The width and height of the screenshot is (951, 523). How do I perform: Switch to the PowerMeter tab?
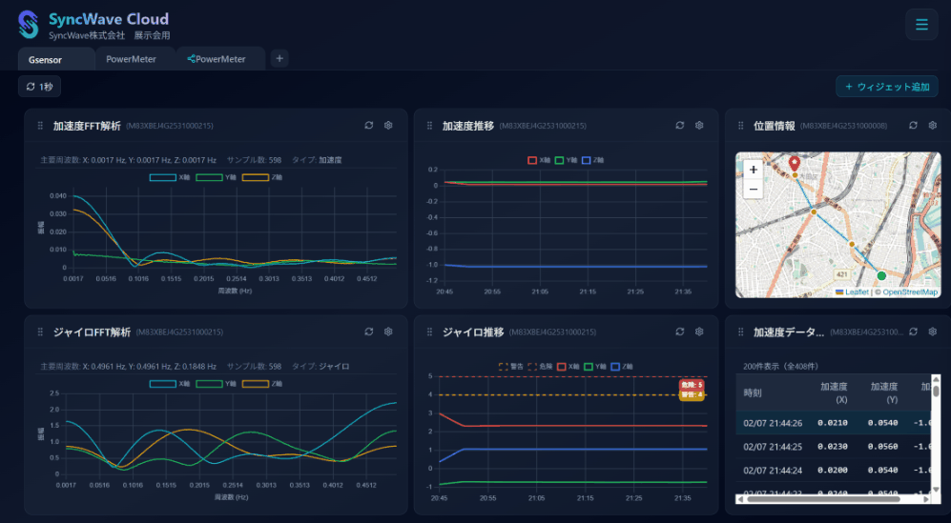point(132,59)
